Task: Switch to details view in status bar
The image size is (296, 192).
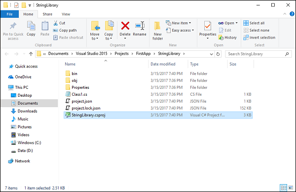Action: [x=284, y=188]
